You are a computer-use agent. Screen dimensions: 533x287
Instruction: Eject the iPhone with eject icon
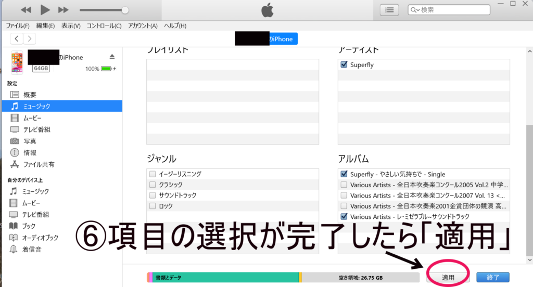click(x=112, y=57)
